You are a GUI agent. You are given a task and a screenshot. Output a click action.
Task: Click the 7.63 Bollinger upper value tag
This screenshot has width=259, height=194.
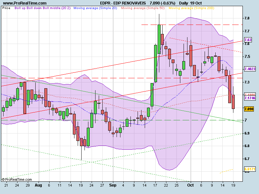click(248, 40)
